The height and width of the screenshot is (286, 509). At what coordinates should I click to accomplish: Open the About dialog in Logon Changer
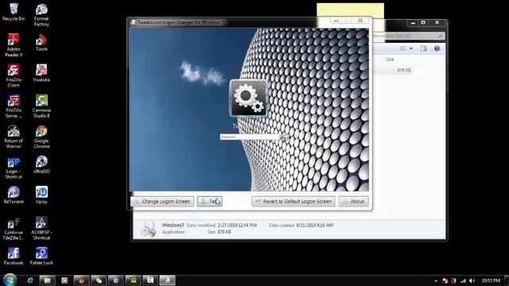point(353,201)
